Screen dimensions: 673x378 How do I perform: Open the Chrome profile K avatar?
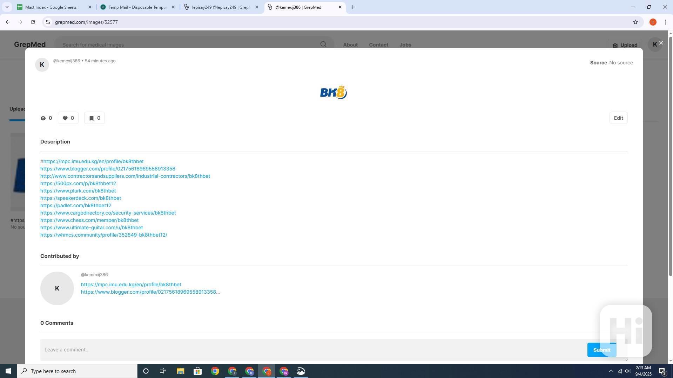click(653, 22)
